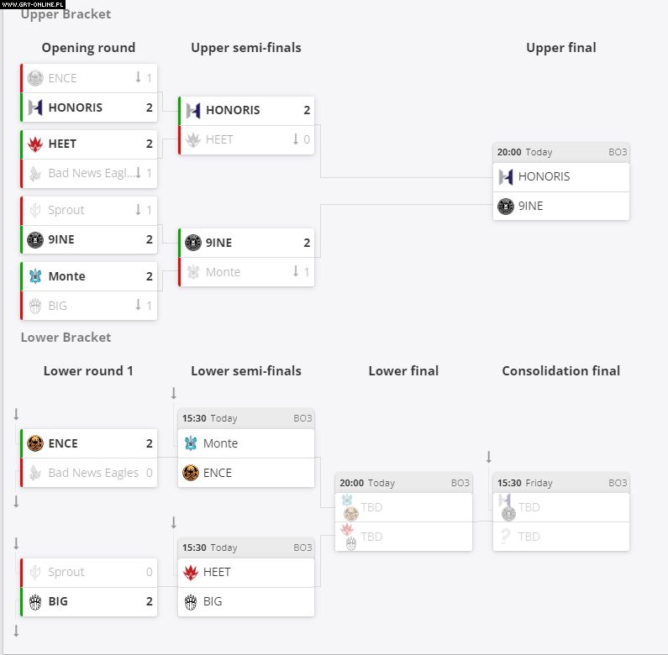Open the 9INE team link in the Upper final
The height and width of the screenshot is (655, 668).
click(530, 207)
